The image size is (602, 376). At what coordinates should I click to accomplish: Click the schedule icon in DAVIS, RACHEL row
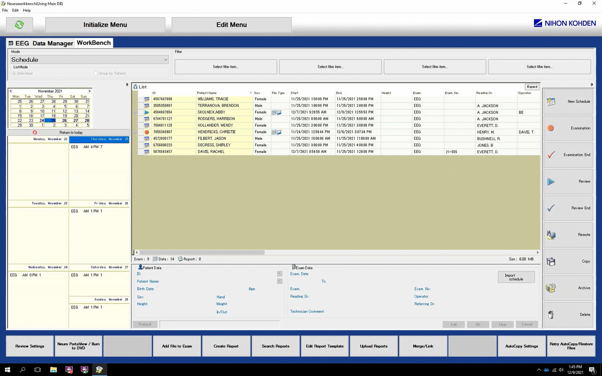(x=147, y=152)
